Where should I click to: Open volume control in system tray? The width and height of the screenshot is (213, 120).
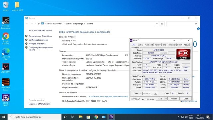pos(186,117)
